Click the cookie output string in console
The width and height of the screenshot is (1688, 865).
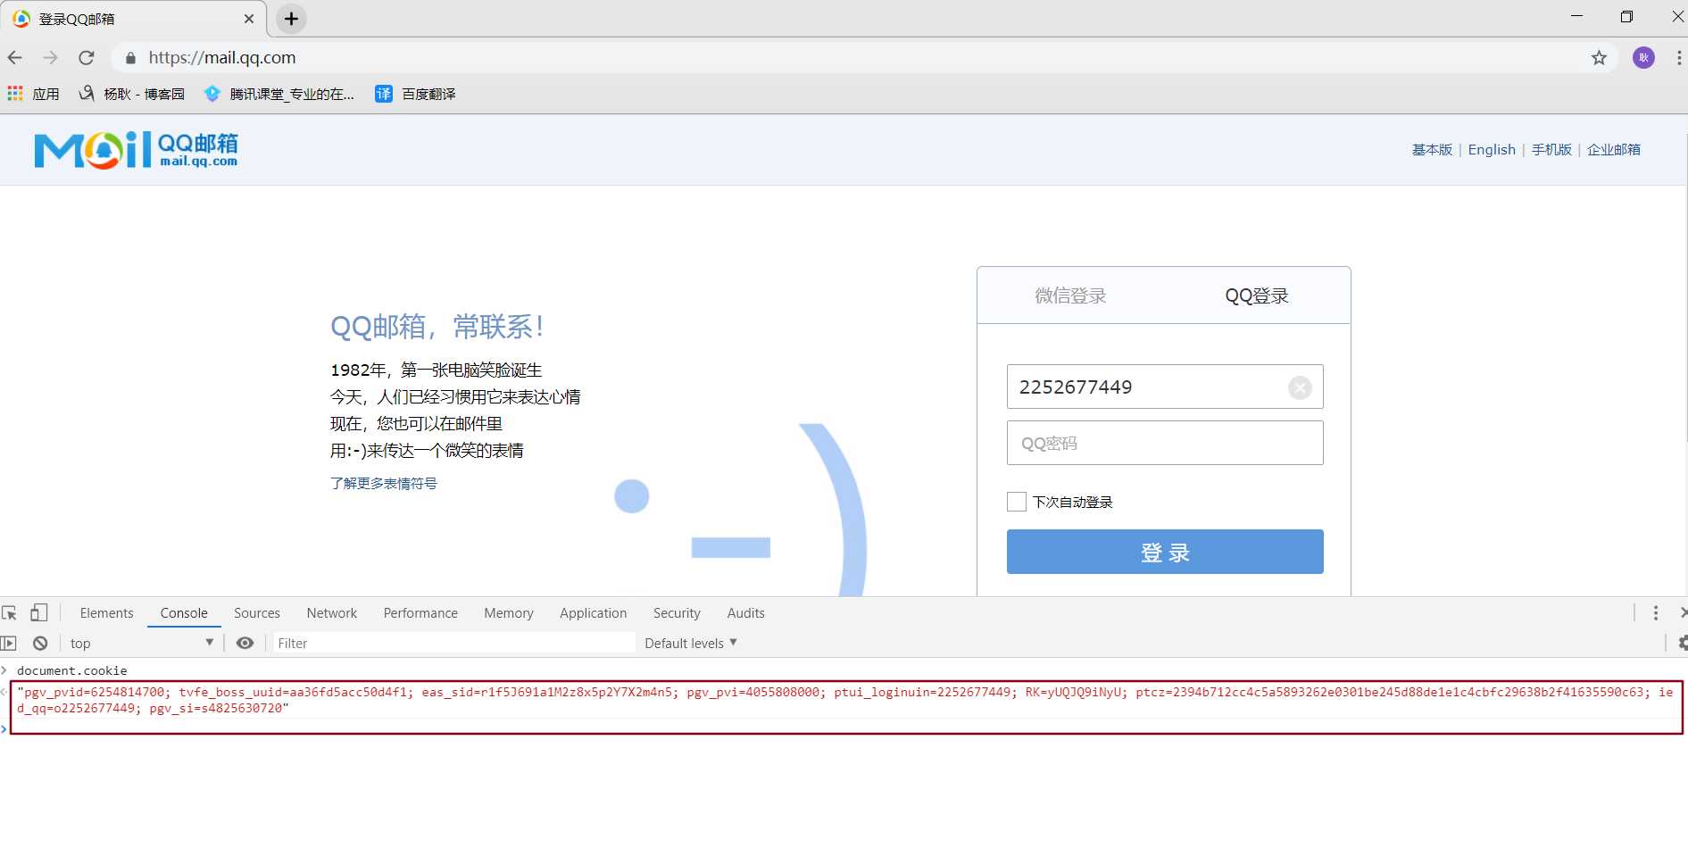pyautogui.click(x=844, y=700)
